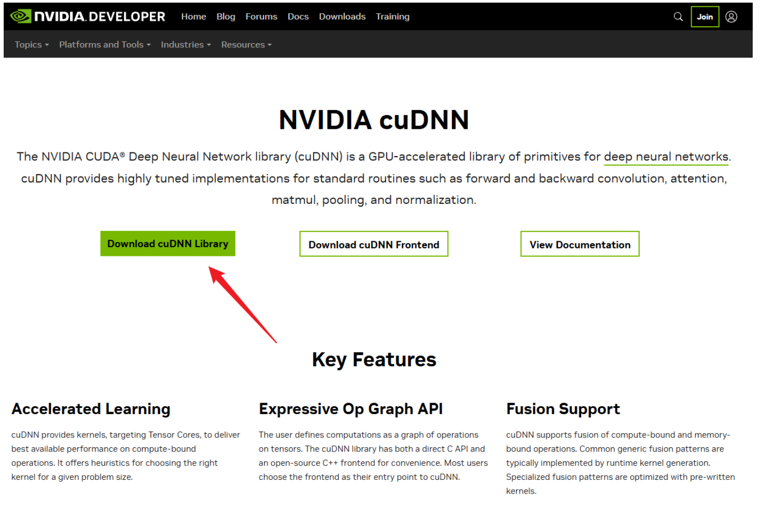The width and height of the screenshot is (769, 513).
Task: Go to the Home menu item
Action: pyautogui.click(x=194, y=16)
